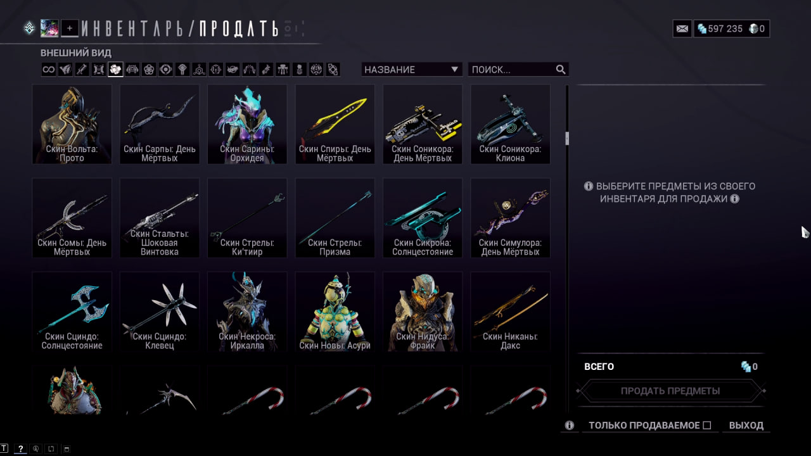Click the platinum currency balance 597 235
The width and height of the screenshot is (811, 456).
coord(719,28)
